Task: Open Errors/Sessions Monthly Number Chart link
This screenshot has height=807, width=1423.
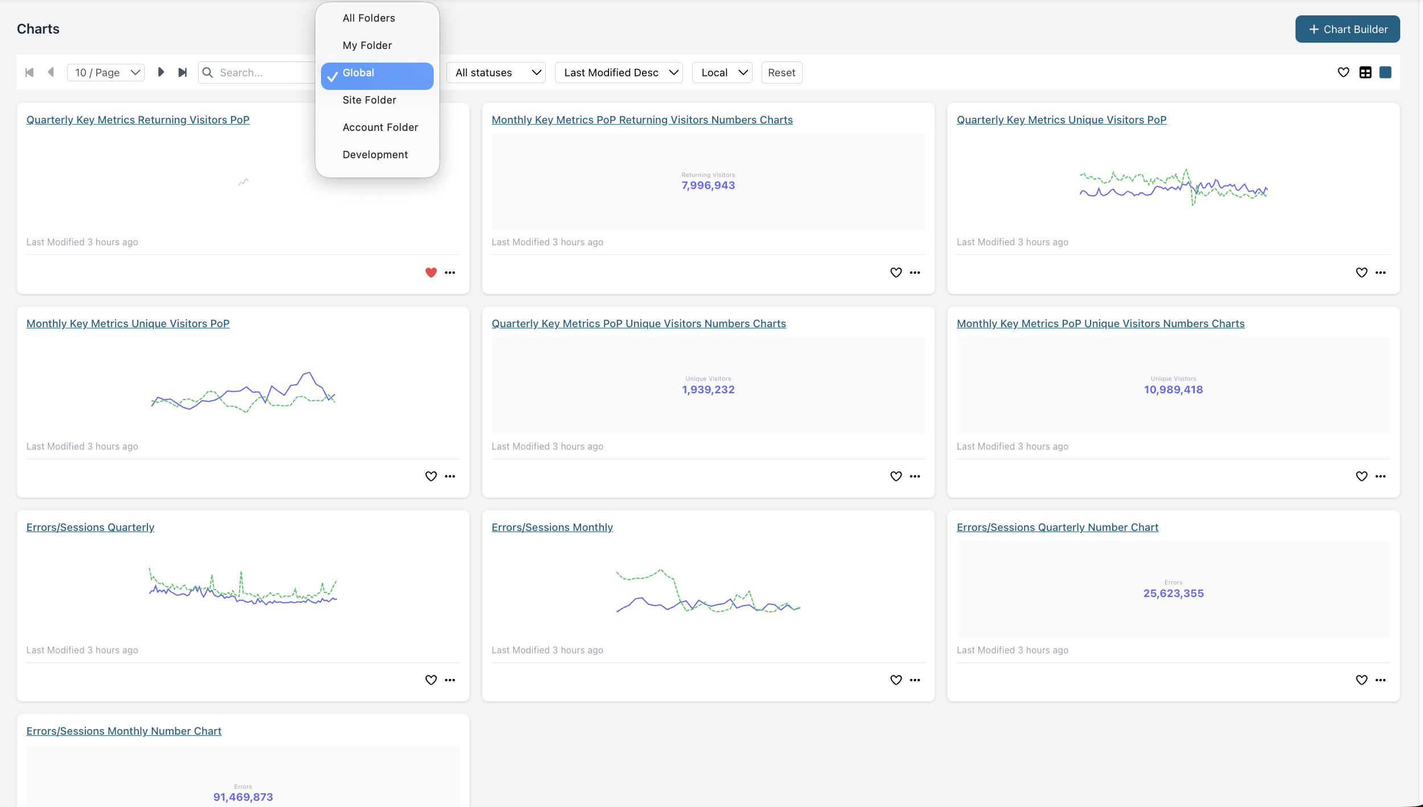Action: 124,731
